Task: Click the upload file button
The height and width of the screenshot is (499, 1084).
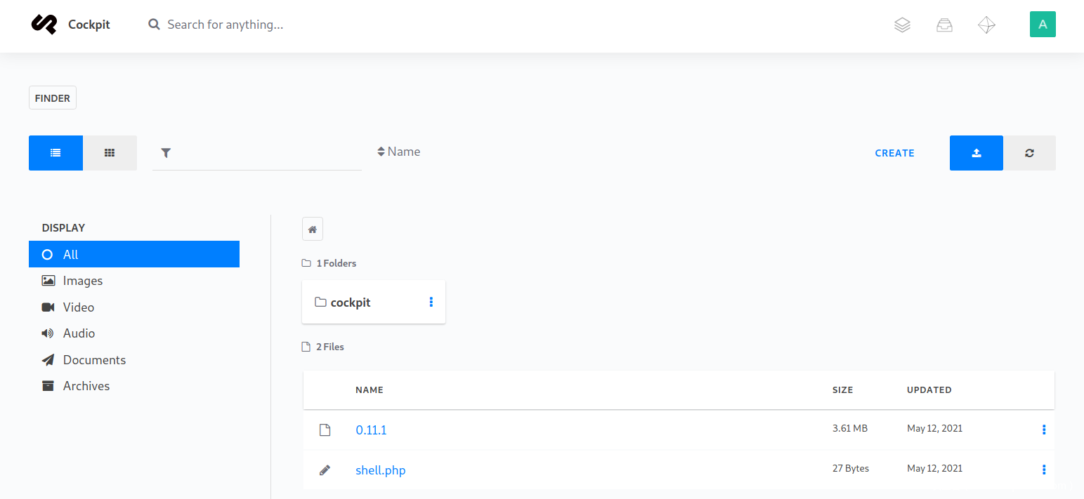Action: [x=977, y=153]
